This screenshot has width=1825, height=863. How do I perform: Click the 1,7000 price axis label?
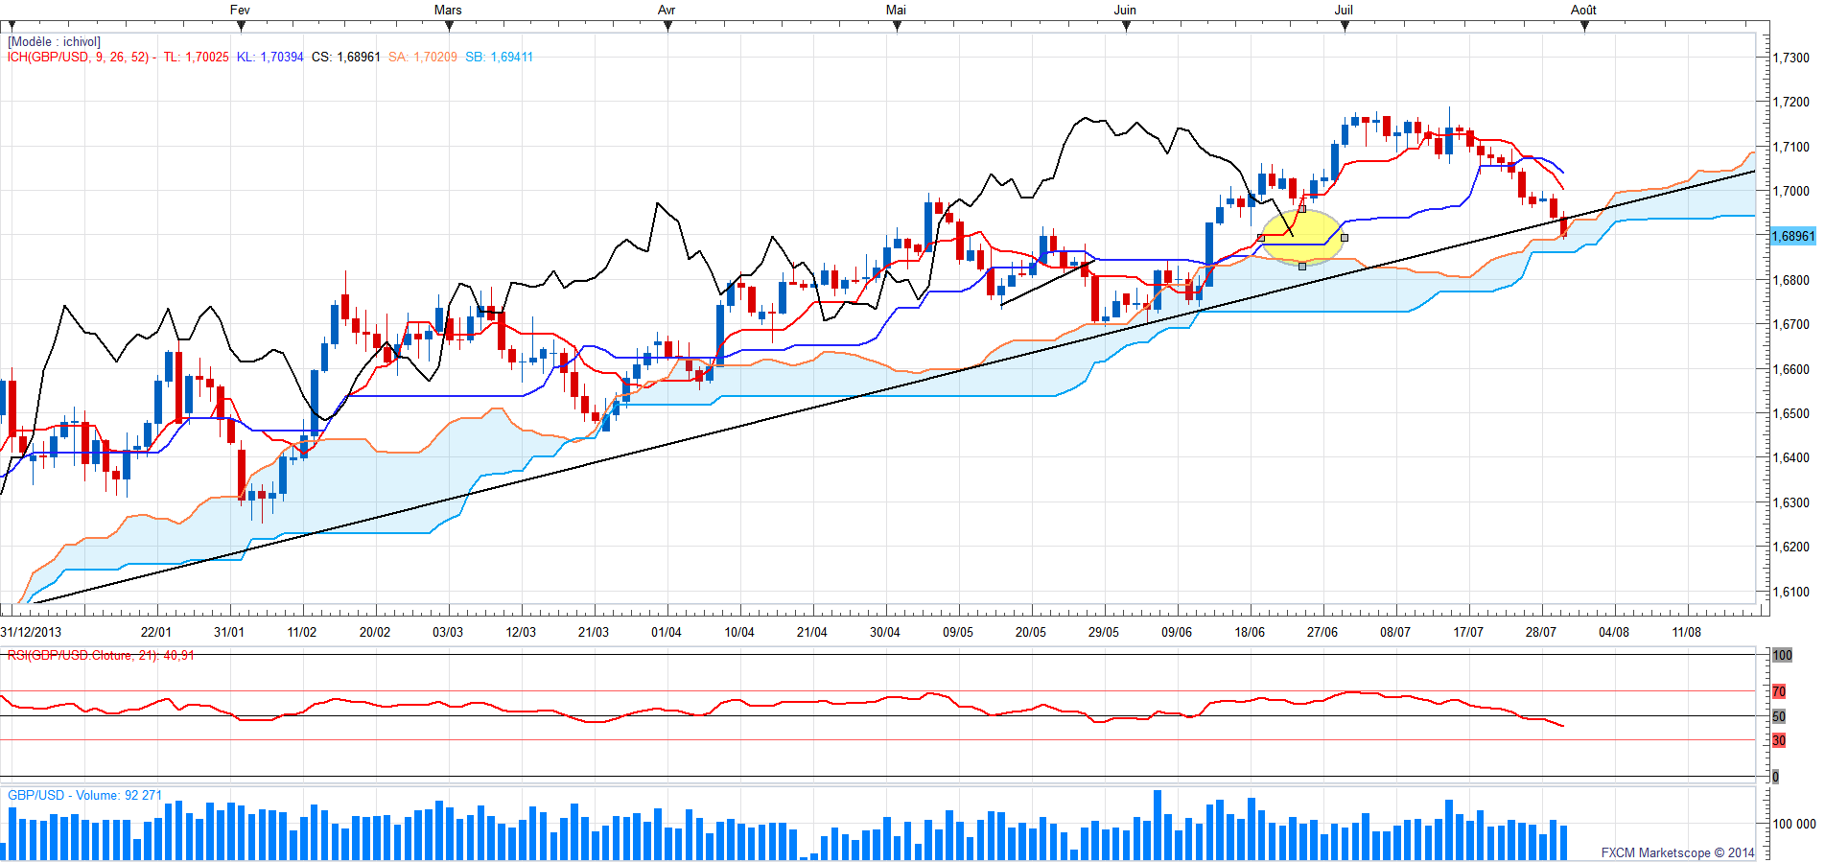[x=1790, y=191]
